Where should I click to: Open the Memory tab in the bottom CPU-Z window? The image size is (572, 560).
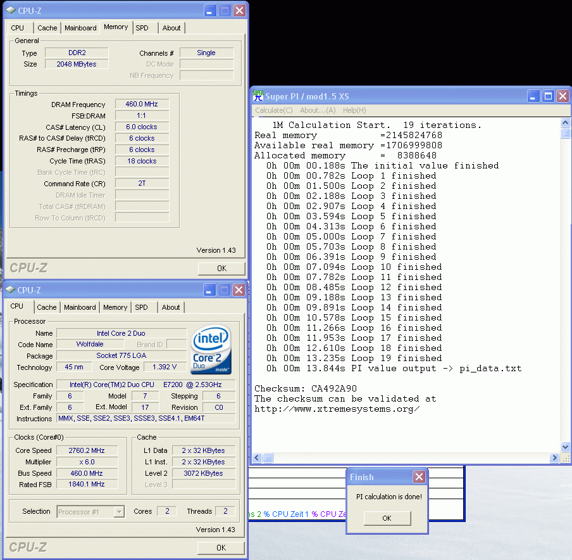click(115, 308)
